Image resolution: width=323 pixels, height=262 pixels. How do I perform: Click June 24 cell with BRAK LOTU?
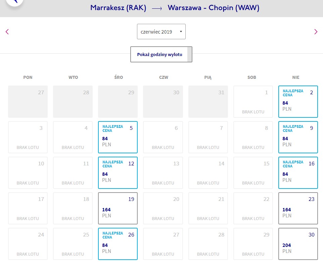pos(28,244)
